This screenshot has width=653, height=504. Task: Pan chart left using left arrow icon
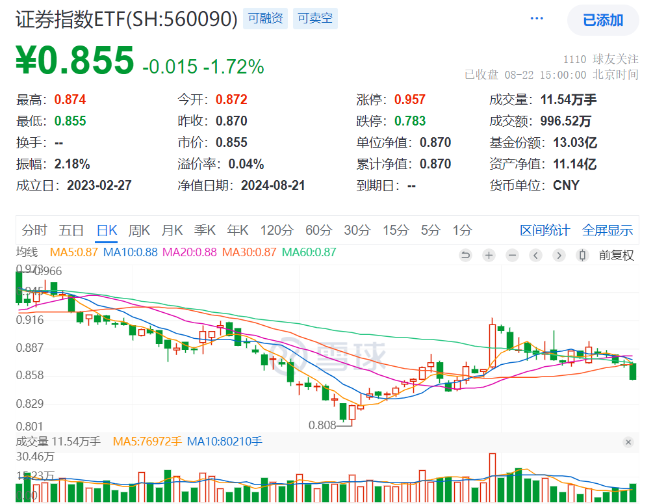pyautogui.click(x=535, y=256)
